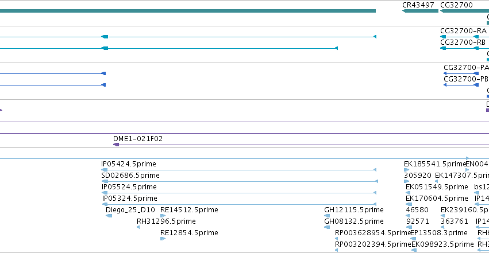489x253 pixels.
Task: Click the long teal gene bar
Action: [x=188, y=11]
